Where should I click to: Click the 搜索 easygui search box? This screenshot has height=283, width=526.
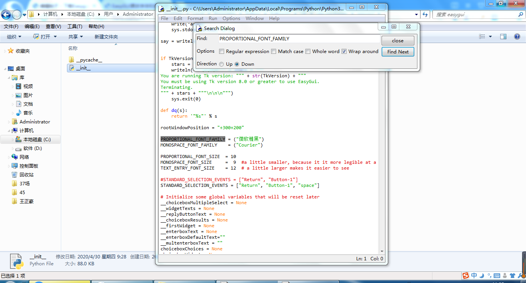(479, 14)
